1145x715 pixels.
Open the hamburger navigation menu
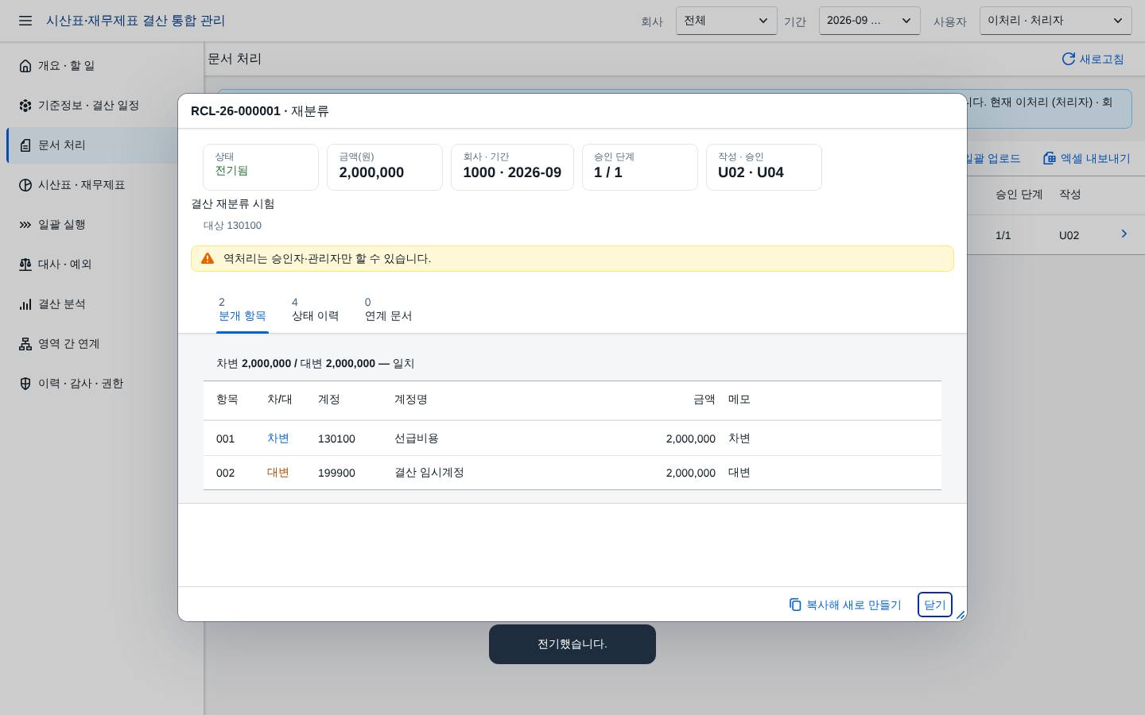pyautogui.click(x=25, y=21)
